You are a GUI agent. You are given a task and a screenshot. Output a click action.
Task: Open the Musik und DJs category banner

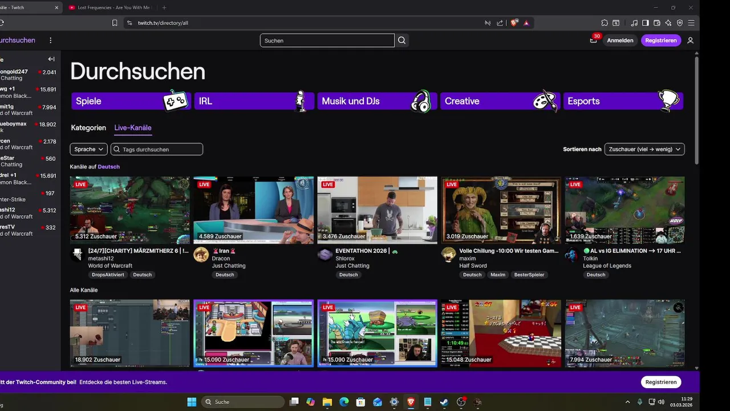click(x=376, y=101)
